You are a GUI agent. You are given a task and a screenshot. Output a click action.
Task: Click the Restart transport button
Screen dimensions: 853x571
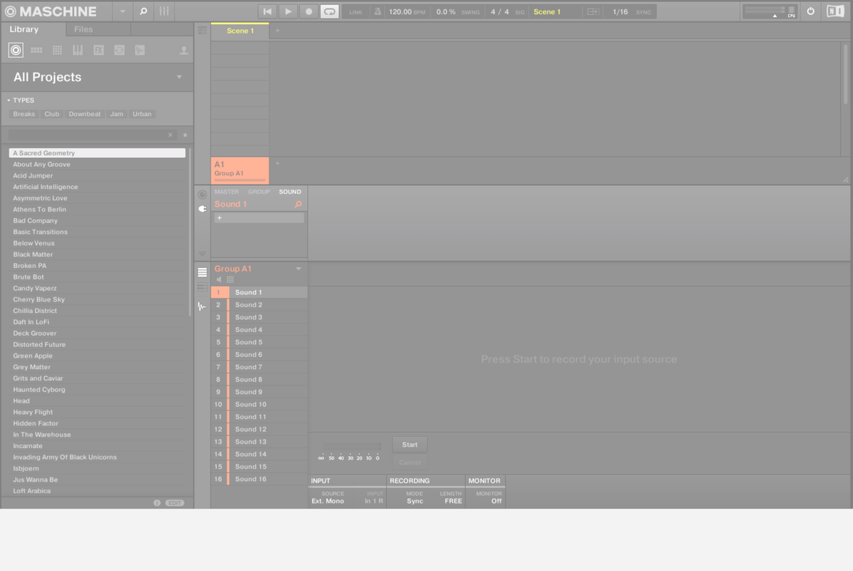[267, 11]
